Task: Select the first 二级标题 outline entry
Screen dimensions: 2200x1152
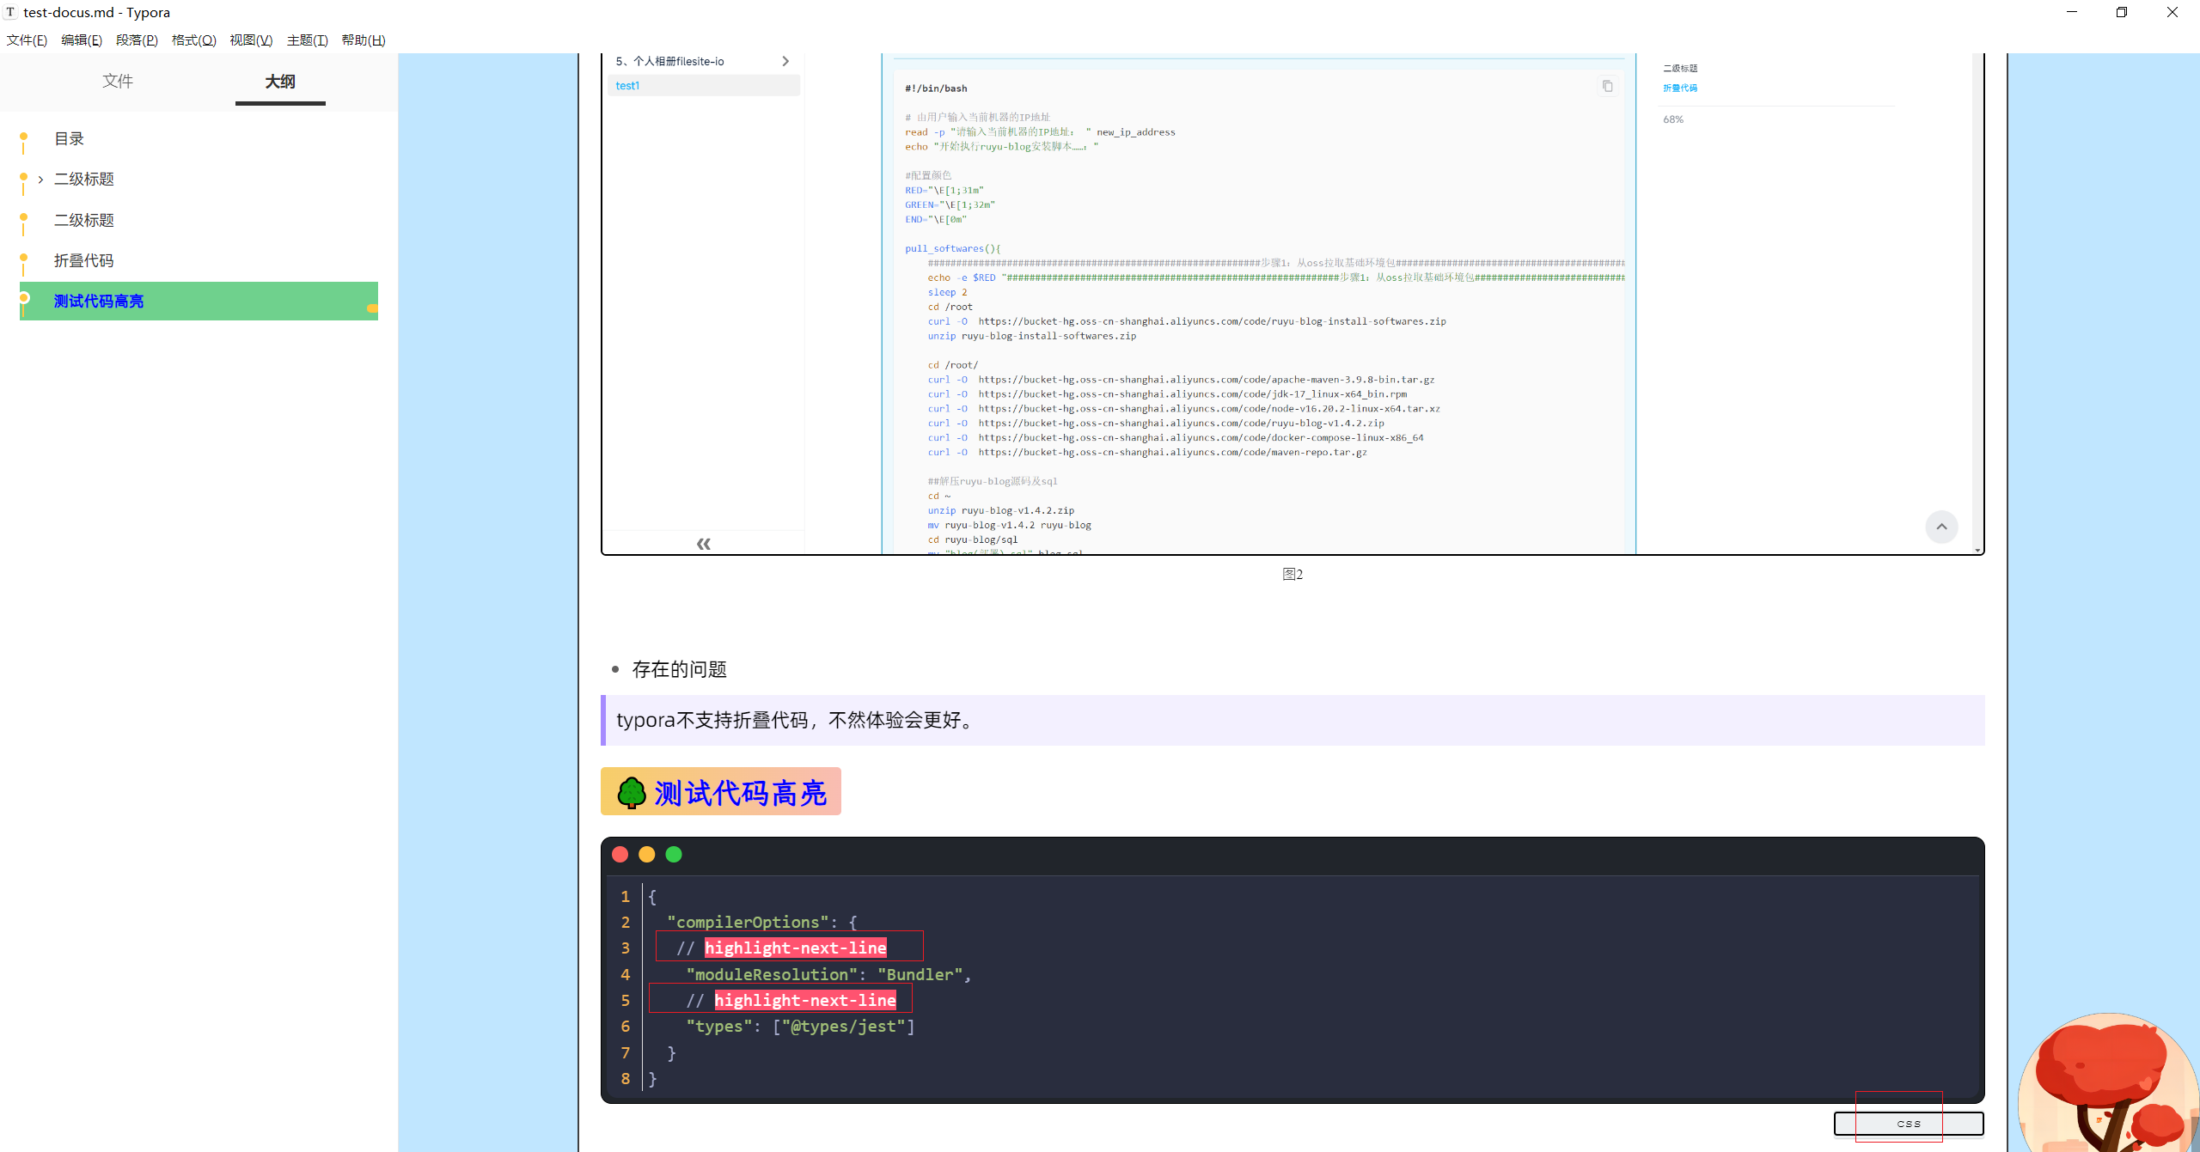Action: click(84, 179)
